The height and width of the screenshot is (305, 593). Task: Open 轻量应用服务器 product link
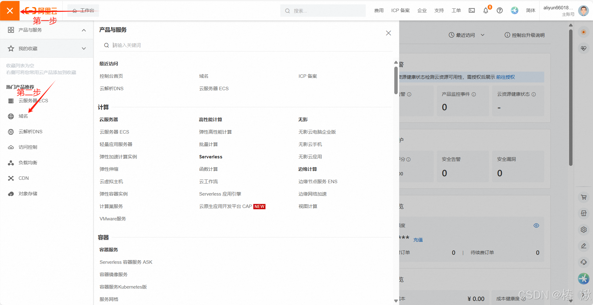coord(116,144)
